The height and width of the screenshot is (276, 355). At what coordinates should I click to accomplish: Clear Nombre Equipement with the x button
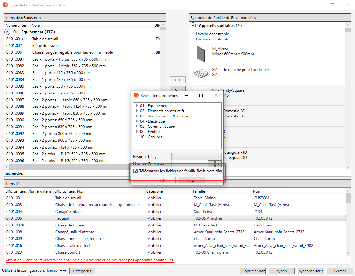[x=218, y=164]
